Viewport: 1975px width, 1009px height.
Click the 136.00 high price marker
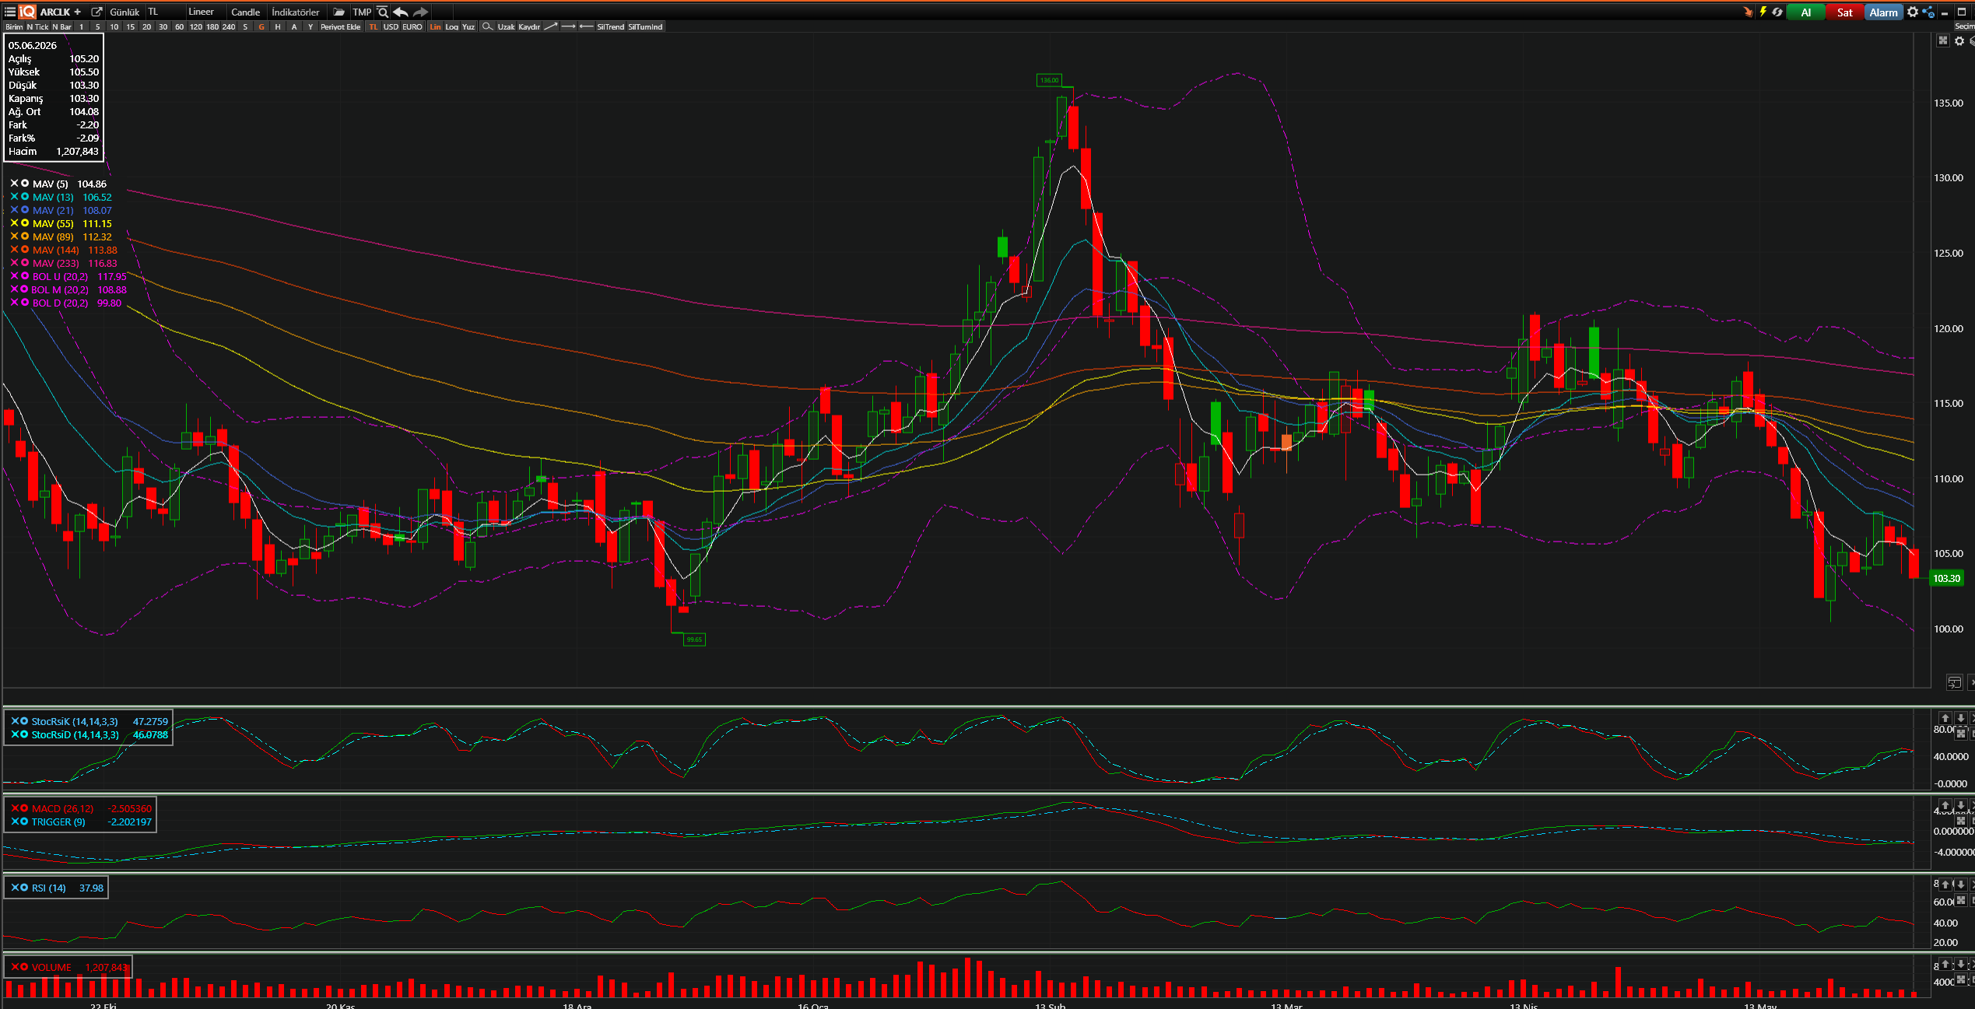click(x=1049, y=80)
